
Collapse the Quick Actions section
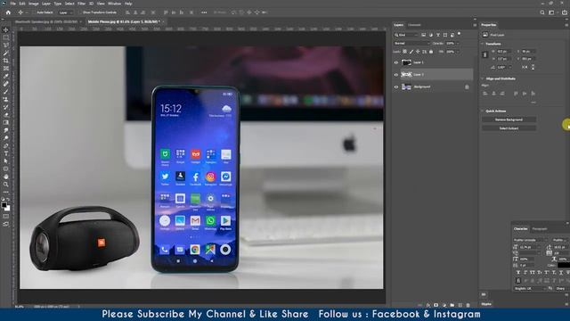tap(483, 111)
